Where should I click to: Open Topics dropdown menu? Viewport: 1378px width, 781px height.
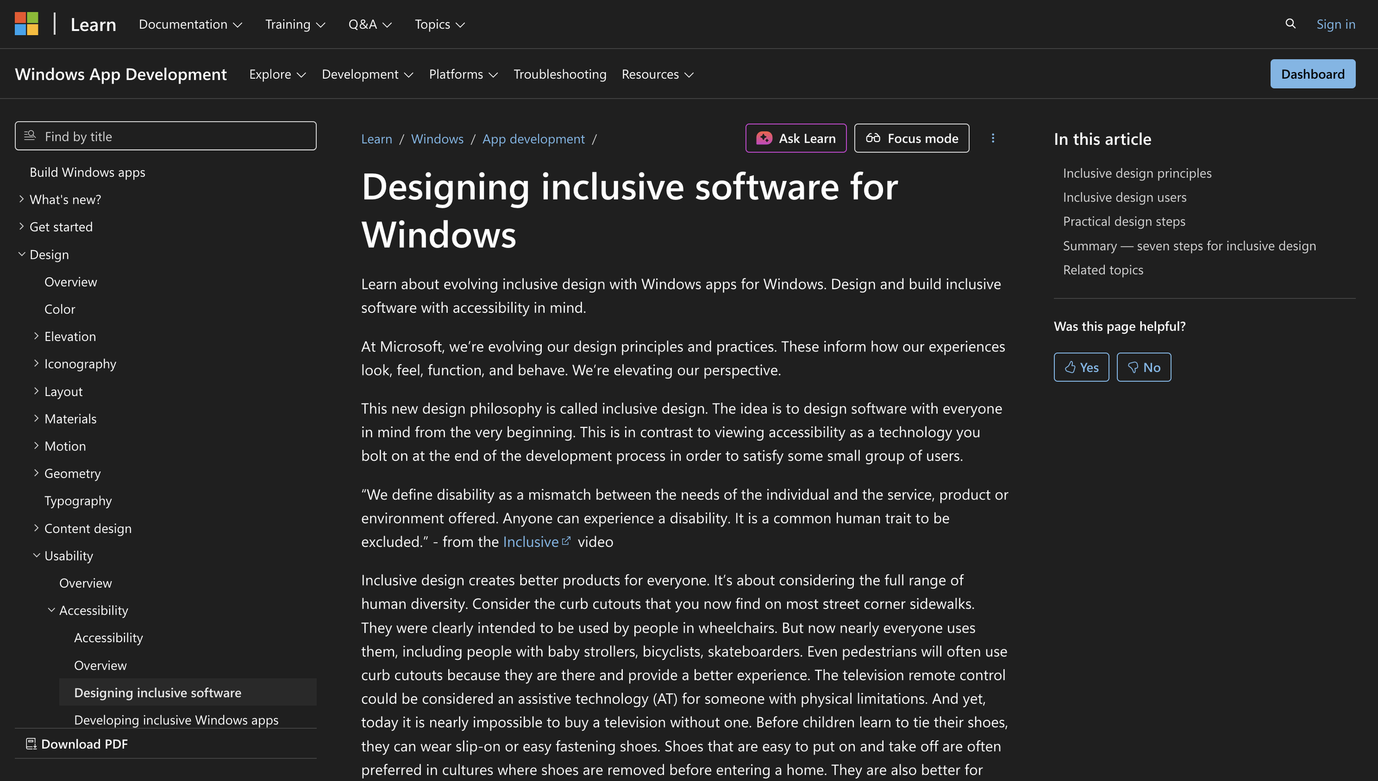[x=439, y=24]
